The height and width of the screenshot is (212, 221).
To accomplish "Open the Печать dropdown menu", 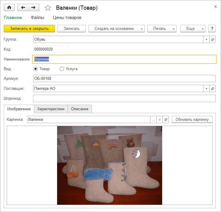I will [162, 29].
